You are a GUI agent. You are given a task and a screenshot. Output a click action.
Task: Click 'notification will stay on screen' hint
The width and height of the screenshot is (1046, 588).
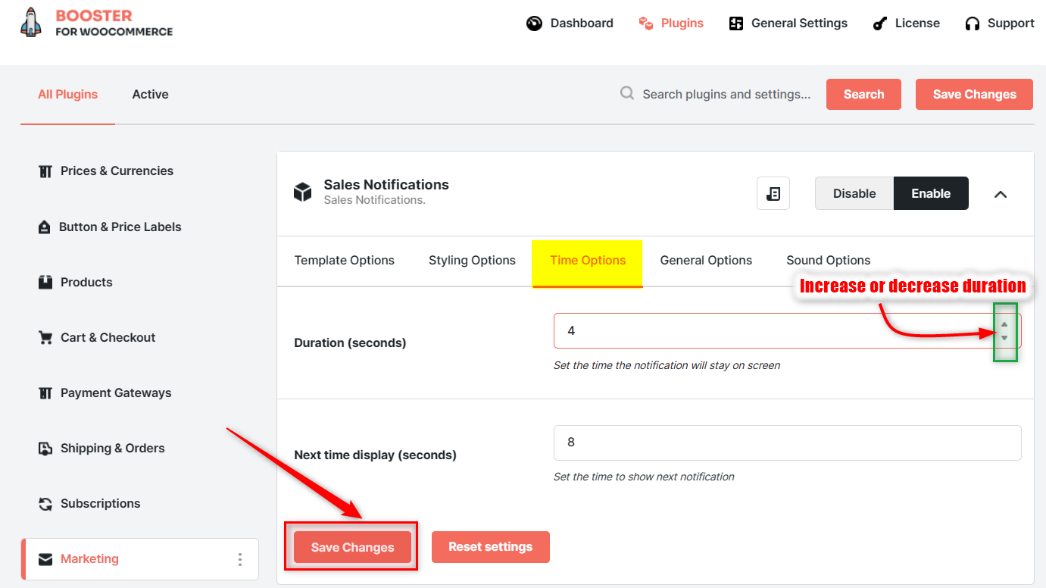tap(702, 365)
